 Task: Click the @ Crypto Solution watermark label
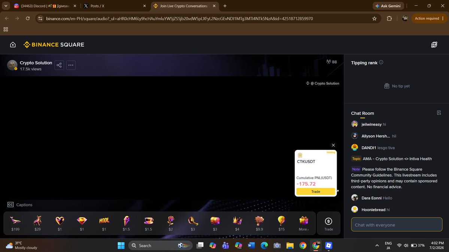(x=322, y=83)
